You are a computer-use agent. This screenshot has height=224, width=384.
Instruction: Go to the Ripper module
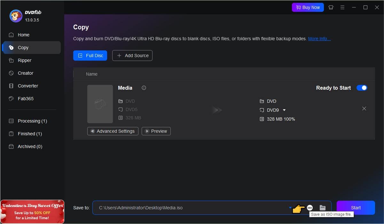[x=24, y=60]
